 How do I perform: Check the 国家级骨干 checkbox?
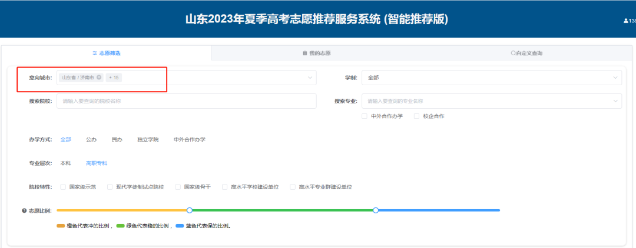178,187
